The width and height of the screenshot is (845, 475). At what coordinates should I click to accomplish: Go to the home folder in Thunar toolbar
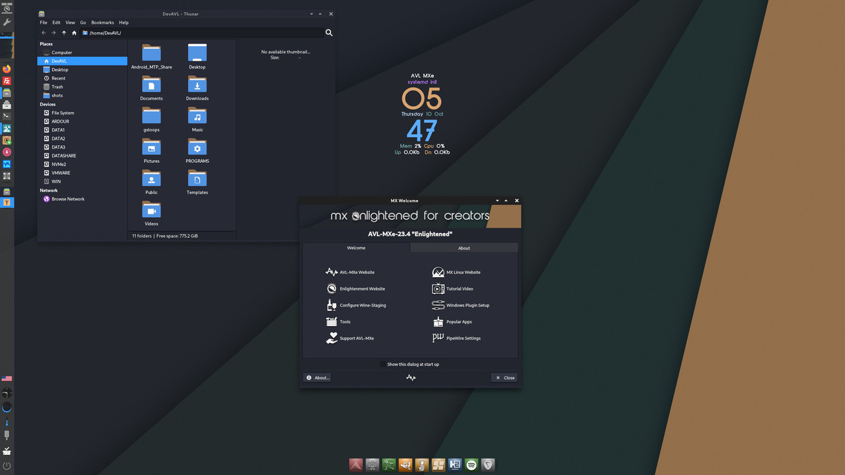click(74, 32)
